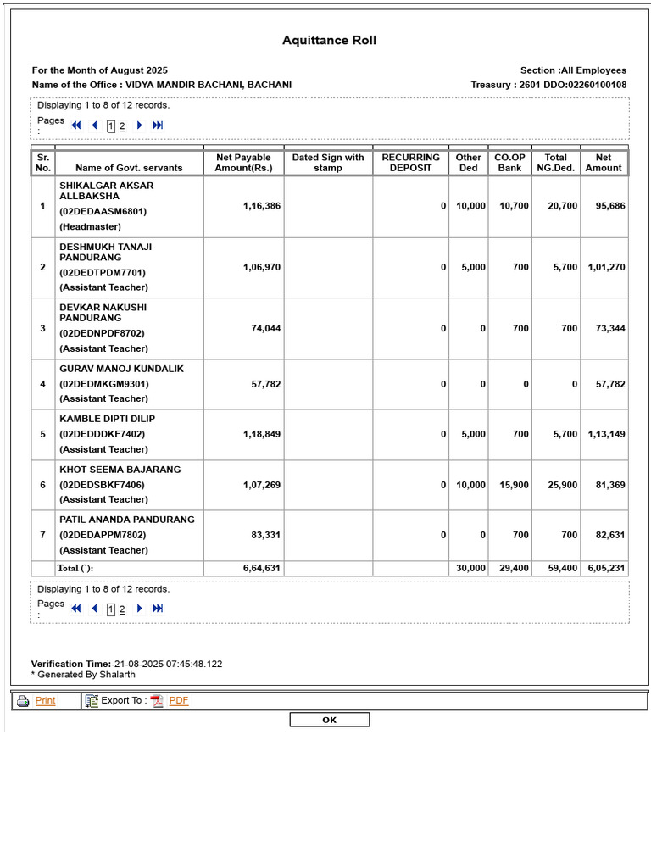
Task: Click net payable amount 74,044
Action: [265, 328]
